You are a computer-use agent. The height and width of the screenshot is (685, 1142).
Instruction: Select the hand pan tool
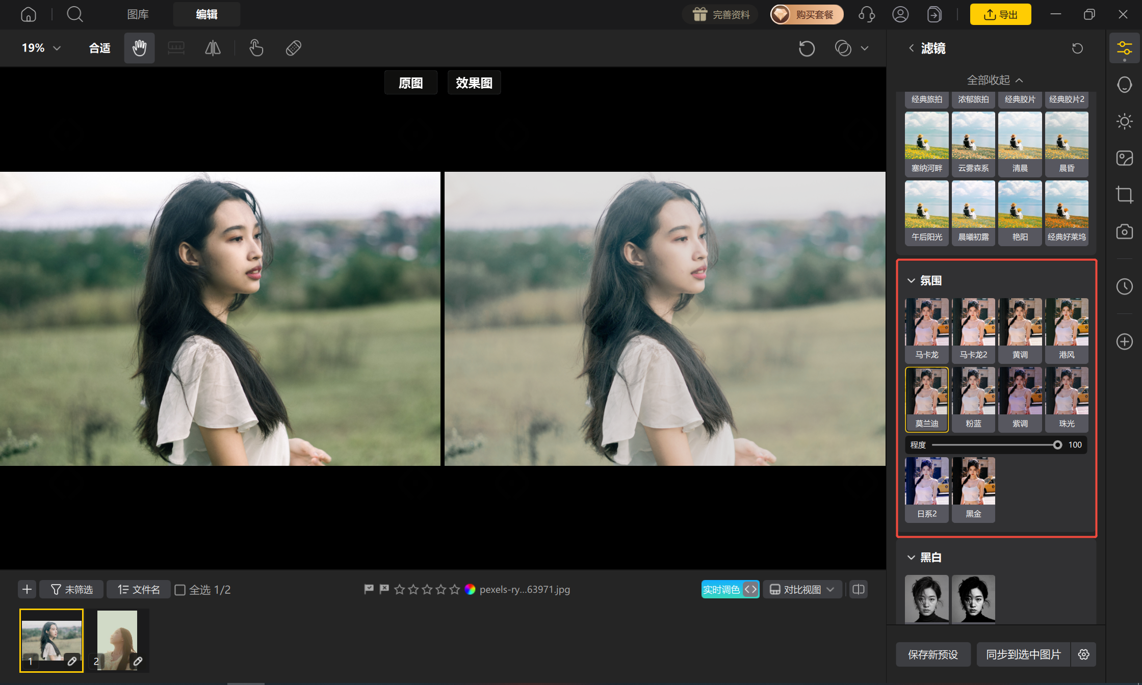tap(139, 48)
